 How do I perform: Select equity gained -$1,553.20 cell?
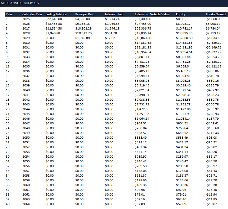214,57
